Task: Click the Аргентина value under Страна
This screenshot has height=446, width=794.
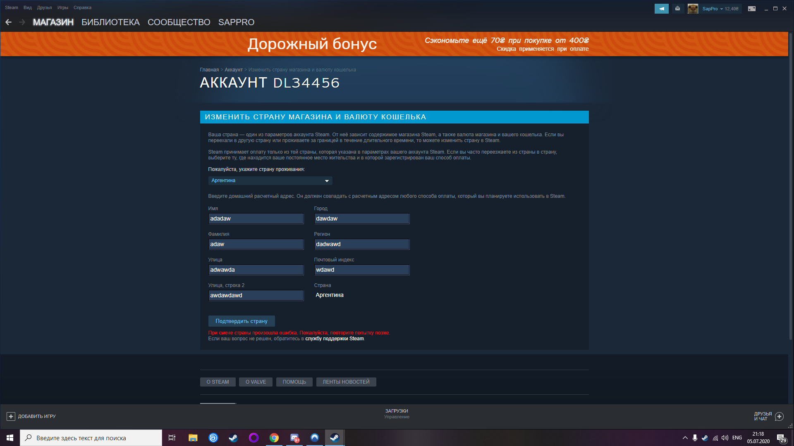Action: pyautogui.click(x=330, y=295)
